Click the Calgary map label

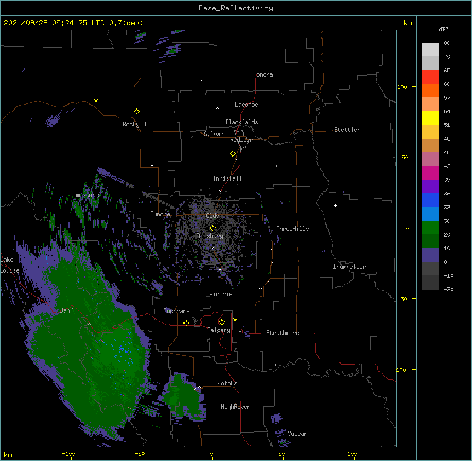218,330
